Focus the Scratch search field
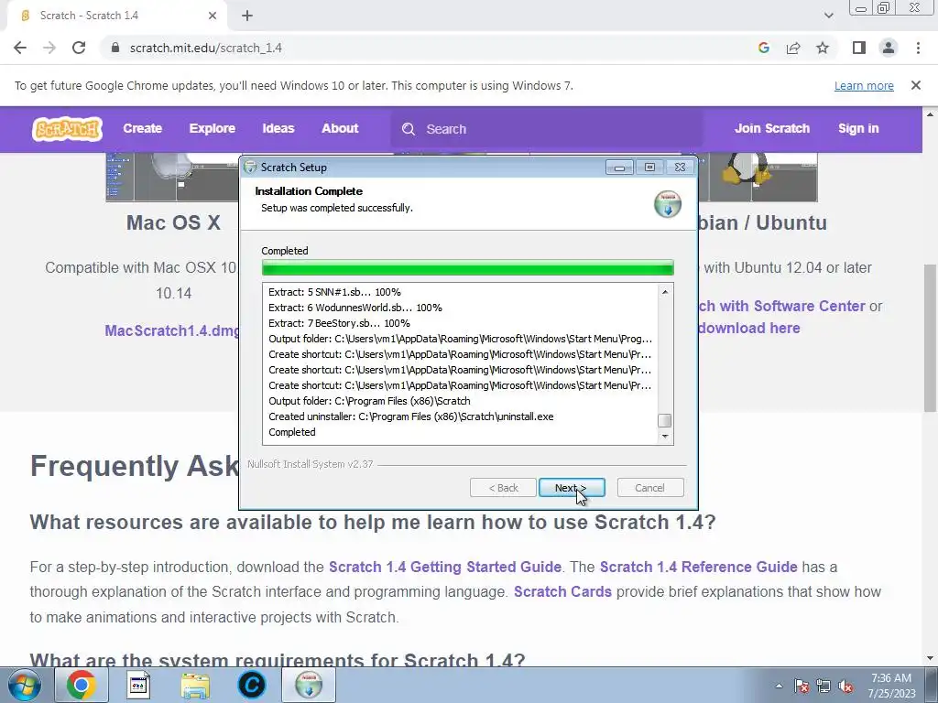This screenshot has width=938, height=703. pos(547,129)
